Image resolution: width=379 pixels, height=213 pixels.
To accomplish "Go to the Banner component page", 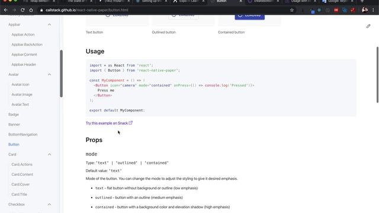I will (14, 124).
